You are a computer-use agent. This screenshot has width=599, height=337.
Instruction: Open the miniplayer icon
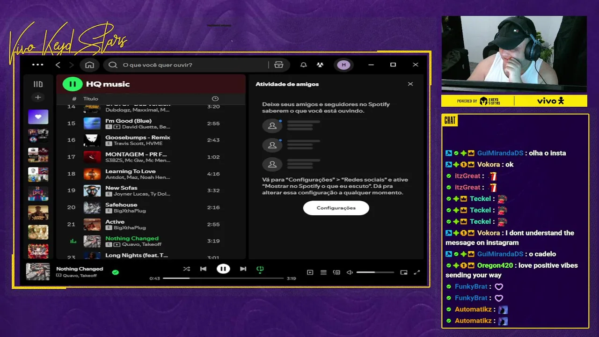tap(404, 272)
